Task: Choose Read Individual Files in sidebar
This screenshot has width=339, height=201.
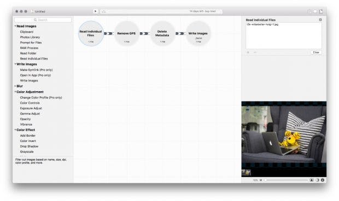Action: click(x=34, y=59)
